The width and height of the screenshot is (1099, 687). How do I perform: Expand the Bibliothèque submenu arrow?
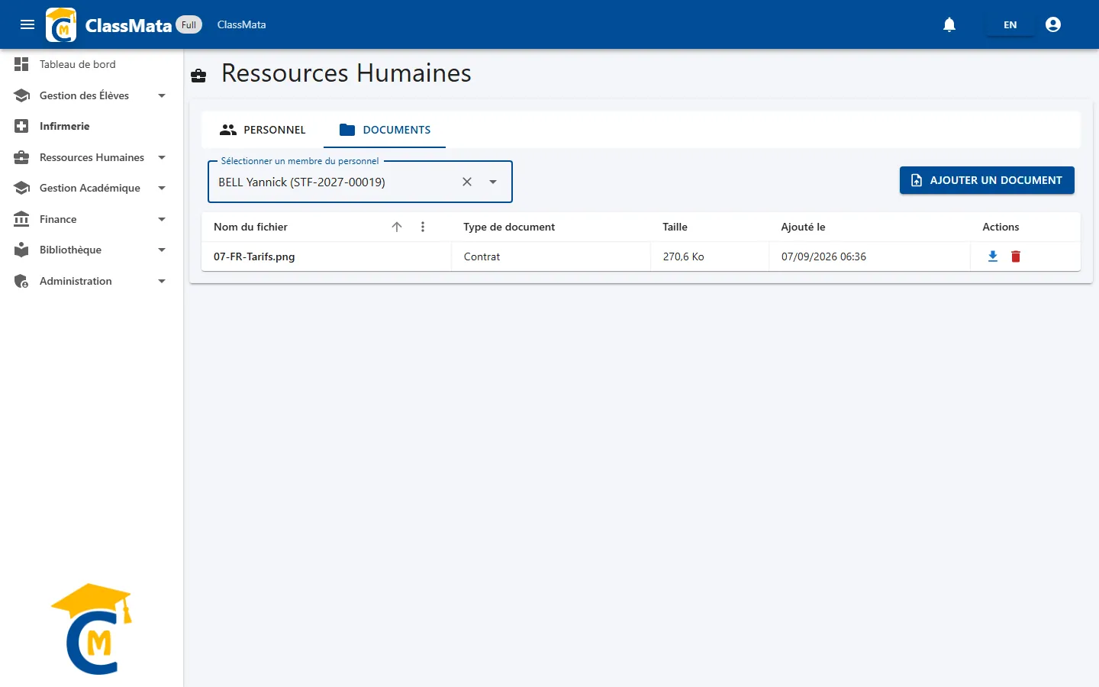click(162, 250)
